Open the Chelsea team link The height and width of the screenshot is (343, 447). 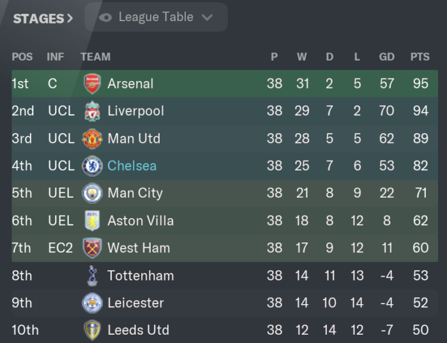pos(132,166)
